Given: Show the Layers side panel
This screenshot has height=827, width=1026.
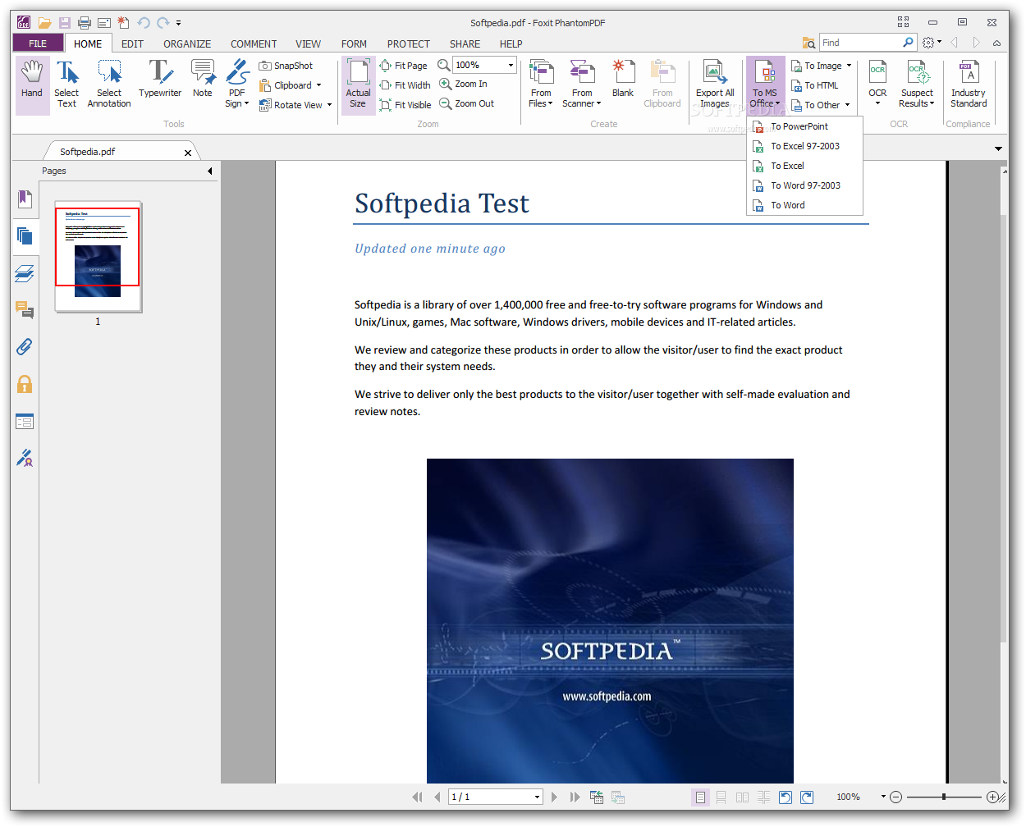Looking at the screenshot, I should [25, 273].
